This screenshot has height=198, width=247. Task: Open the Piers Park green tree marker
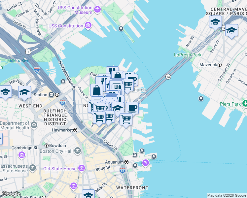(245, 104)
